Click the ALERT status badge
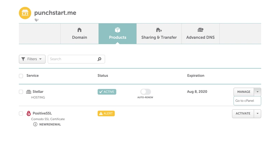The height and width of the screenshot is (153, 277). tap(106, 114)
